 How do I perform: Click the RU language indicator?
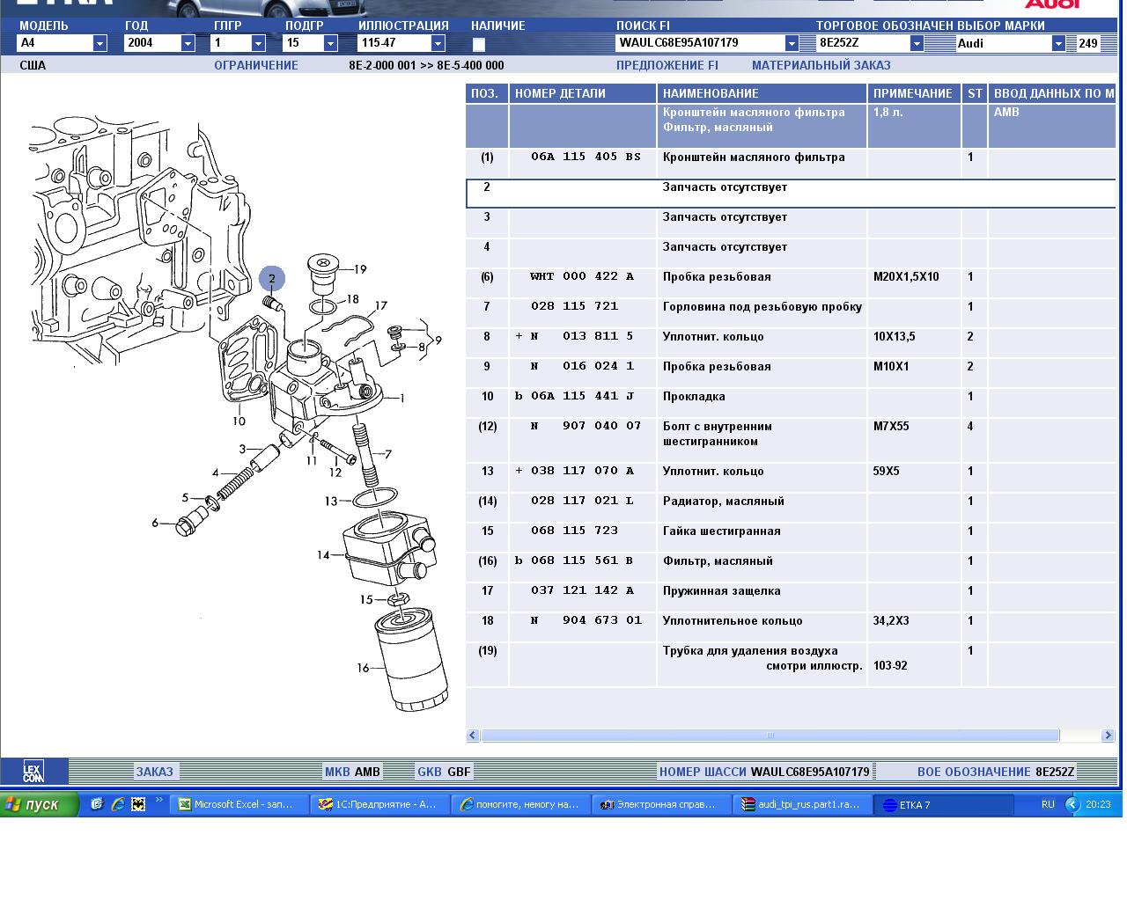(1048, 804)
